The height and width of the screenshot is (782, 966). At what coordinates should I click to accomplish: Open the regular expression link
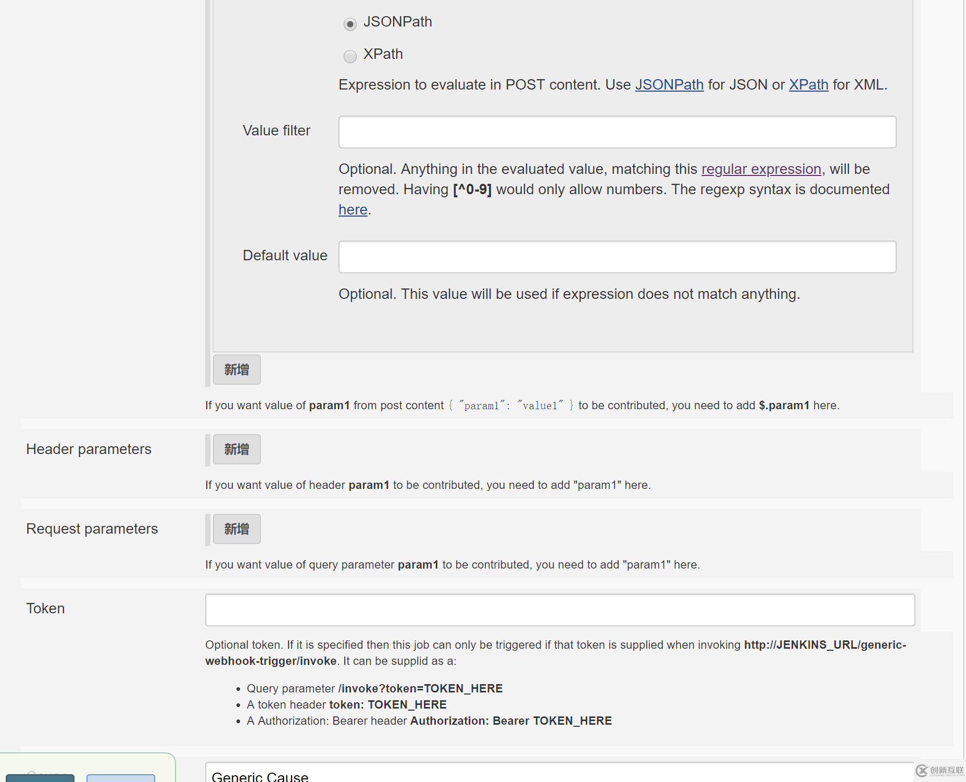[x=761, y=169]
